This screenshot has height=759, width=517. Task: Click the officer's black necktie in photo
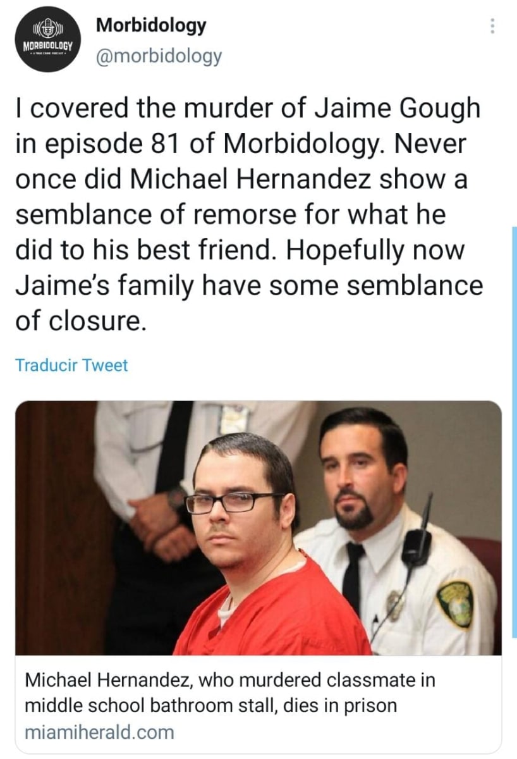pos(353,579)
